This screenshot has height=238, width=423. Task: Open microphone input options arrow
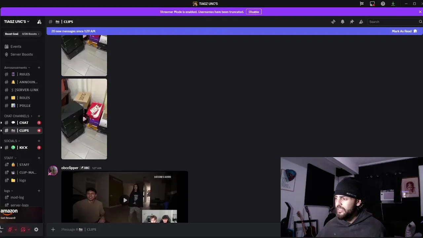(x=16, y=229)
